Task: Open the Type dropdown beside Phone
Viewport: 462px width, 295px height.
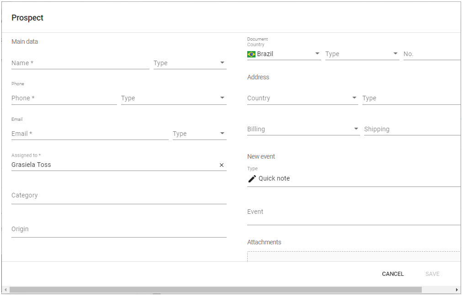Action: pyautogui.click(x=174, y=98)
